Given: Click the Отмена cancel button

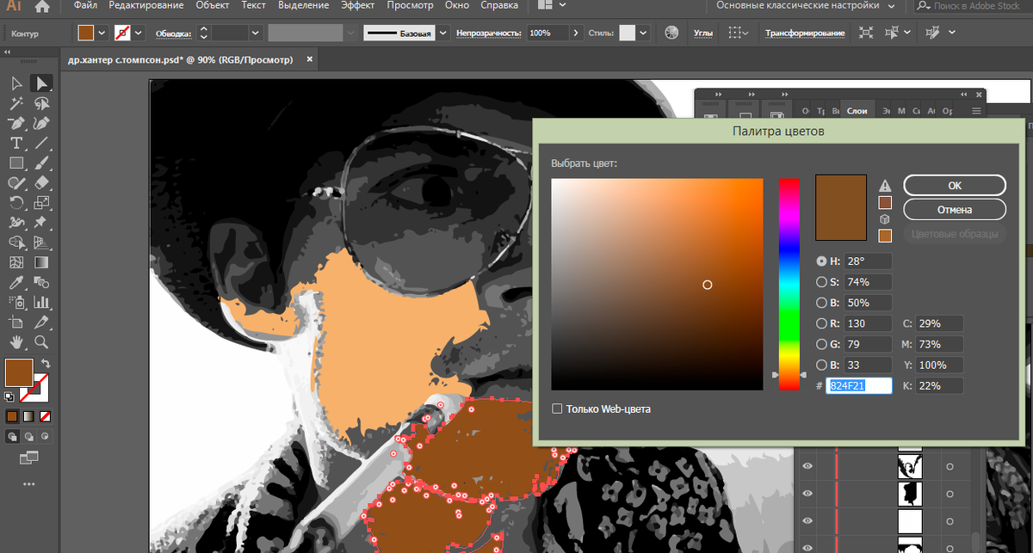Looking at the screenshot, I should [x=955, y=209].
